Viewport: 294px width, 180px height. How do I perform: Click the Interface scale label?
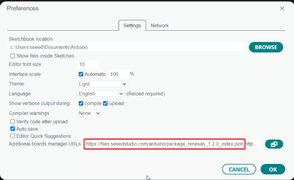[x=25, y=74]
